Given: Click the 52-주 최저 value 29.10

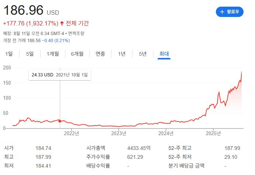Looking at the screenshot, I should pyautogui.click(x=231, y=157).
